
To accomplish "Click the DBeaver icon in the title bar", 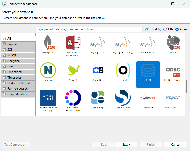I will pos(4,4).
